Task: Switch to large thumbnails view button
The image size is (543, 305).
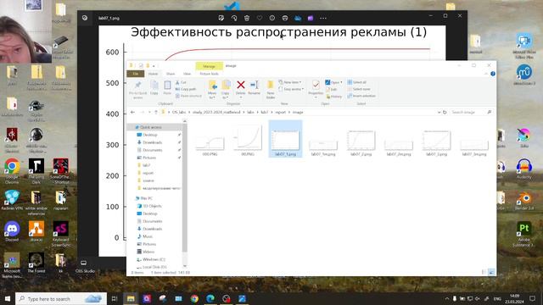Action: tap(491, 273)
